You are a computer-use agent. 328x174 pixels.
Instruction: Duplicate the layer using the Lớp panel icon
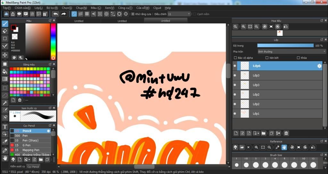pyautogui.click(x=272, y=133)
